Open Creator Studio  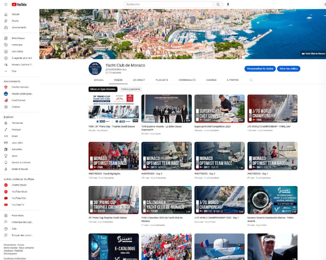click(x=19, y=185)
